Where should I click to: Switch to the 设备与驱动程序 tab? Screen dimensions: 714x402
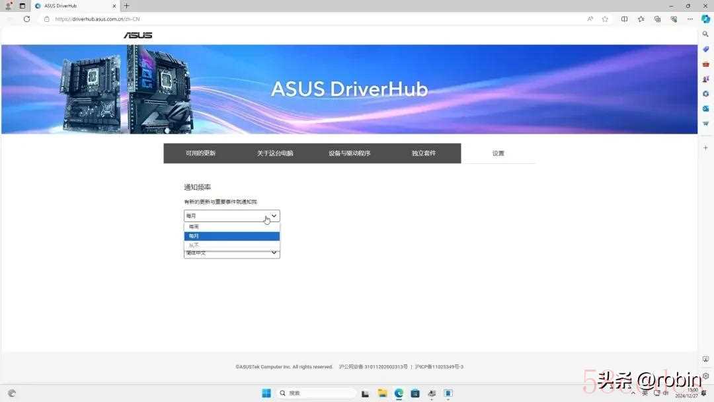click(350, 153)
